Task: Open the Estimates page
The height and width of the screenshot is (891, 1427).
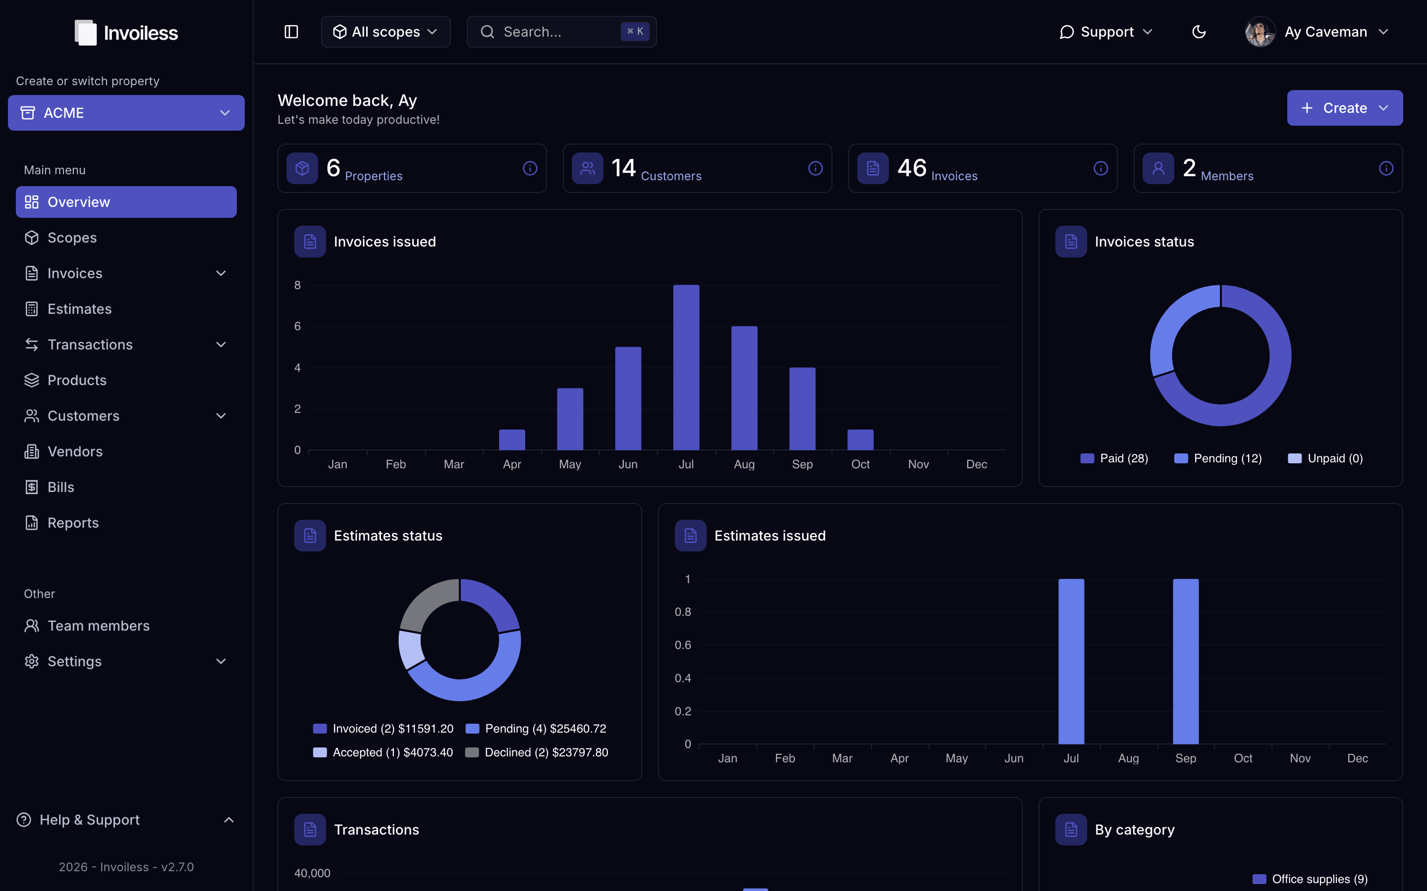Action: pos(126,309)
